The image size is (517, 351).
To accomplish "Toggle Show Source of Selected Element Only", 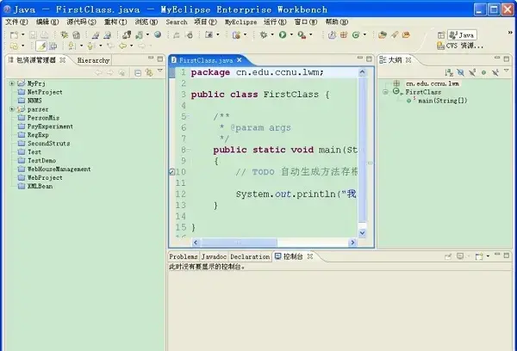I will (x=53, y=46).
